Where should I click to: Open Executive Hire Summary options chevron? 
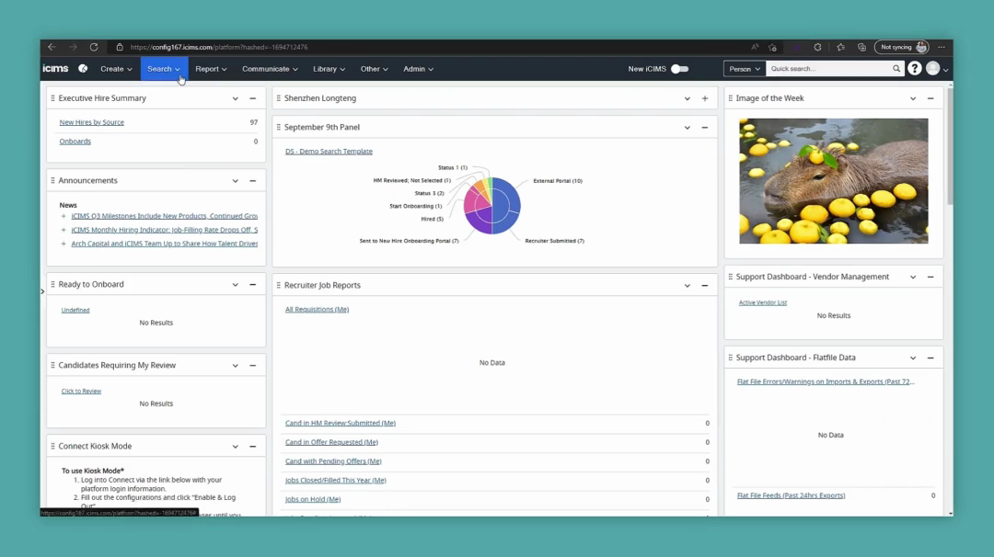tap(236, 98)
